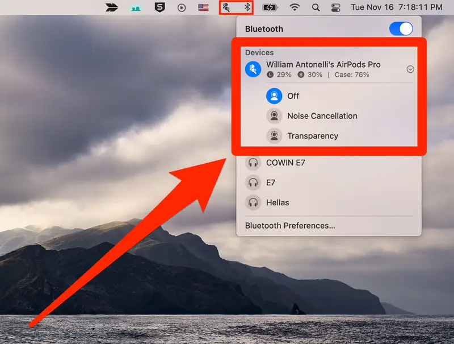This screenshot has height=344, width=454.
Task: Open Spotlight search magnifier icon
Action: (x=316, y=7)
